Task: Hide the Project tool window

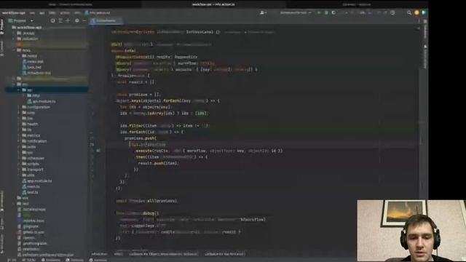Action: [x=84, y=20]
